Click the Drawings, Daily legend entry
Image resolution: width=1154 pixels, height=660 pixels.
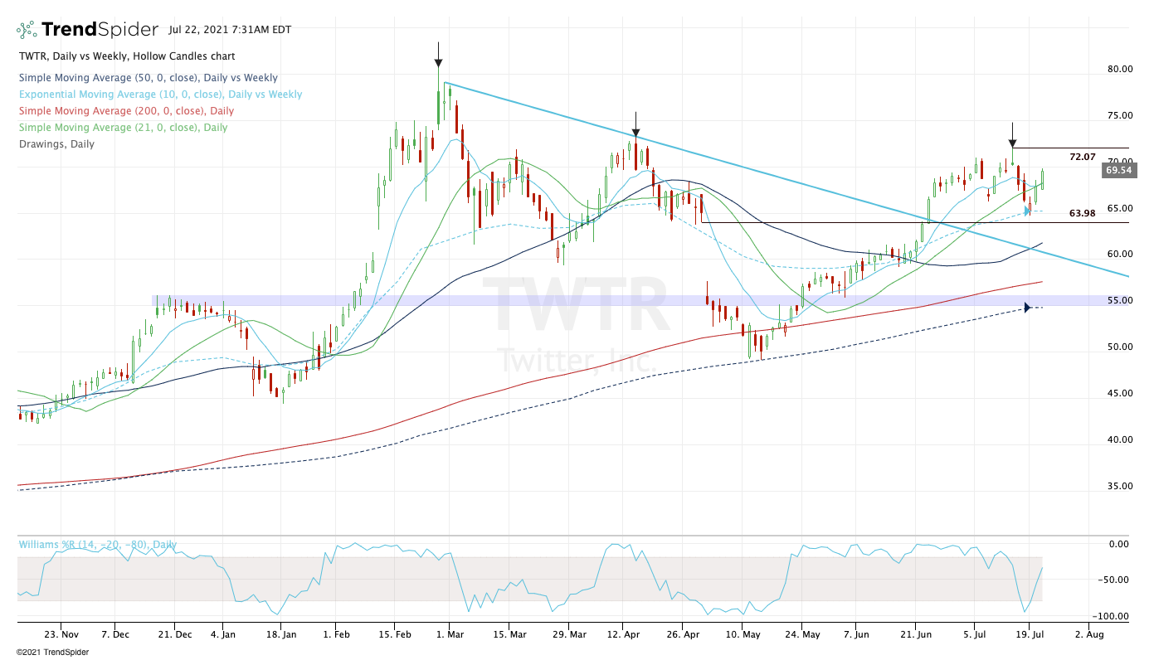[x=56, y=144]
